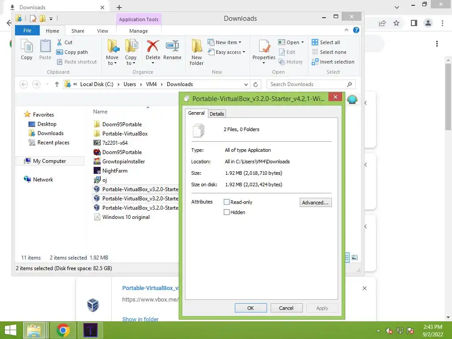Expand the address bar history dropdown
452x339 pixels.
coord(246,84)
